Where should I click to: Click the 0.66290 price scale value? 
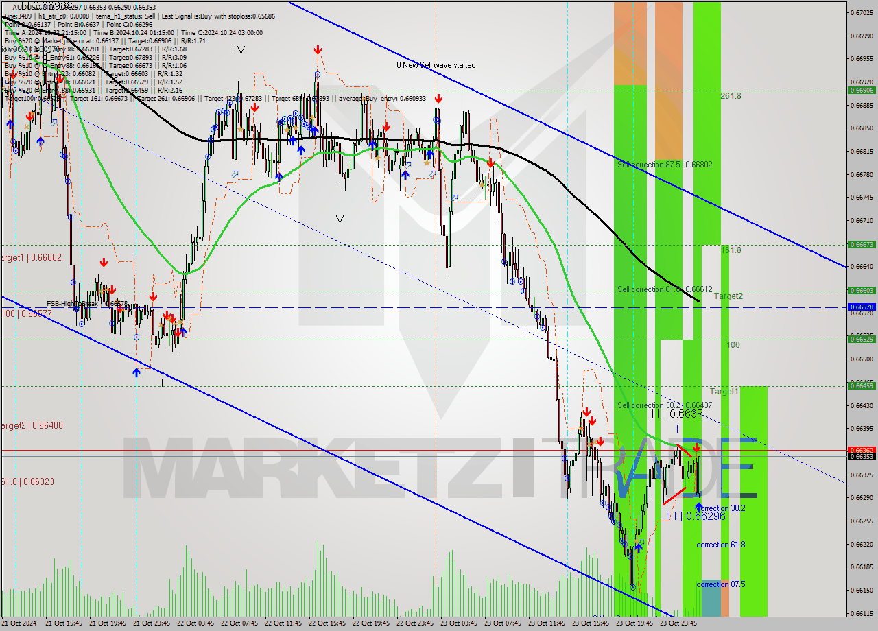click(861, 497)
